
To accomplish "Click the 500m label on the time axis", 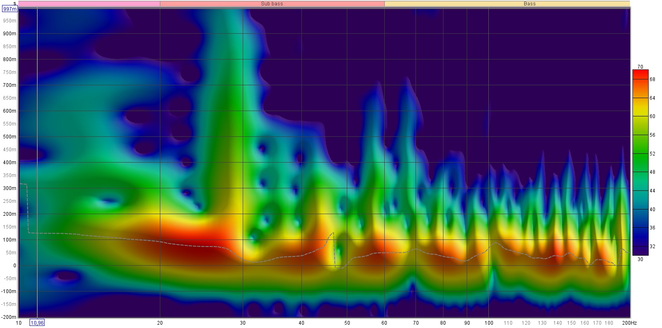I will [10, 137].
